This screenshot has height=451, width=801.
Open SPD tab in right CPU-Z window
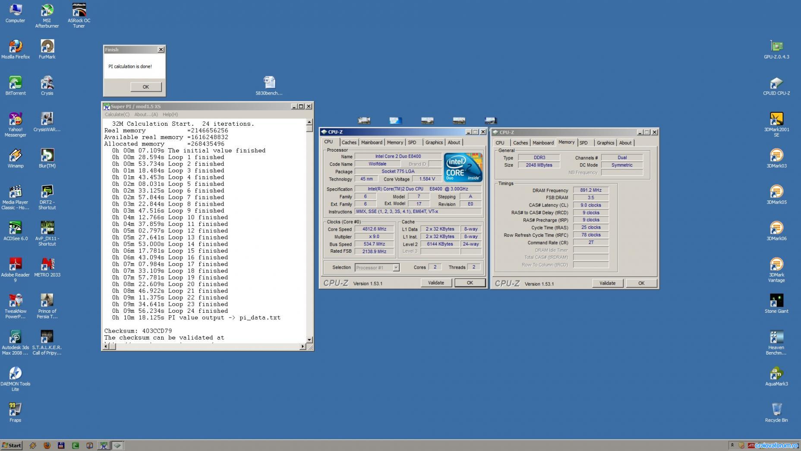[x=583, y=143]
